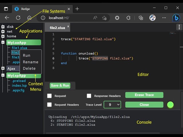Click onunload function name in editor
Viewport: 183px width, 137px height.
86,53
